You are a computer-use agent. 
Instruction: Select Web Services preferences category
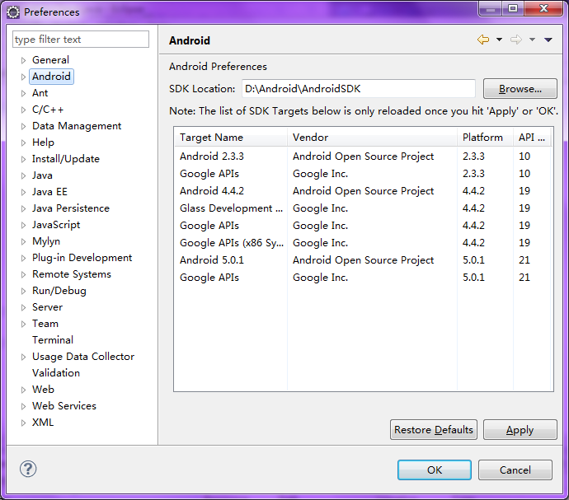64,406
